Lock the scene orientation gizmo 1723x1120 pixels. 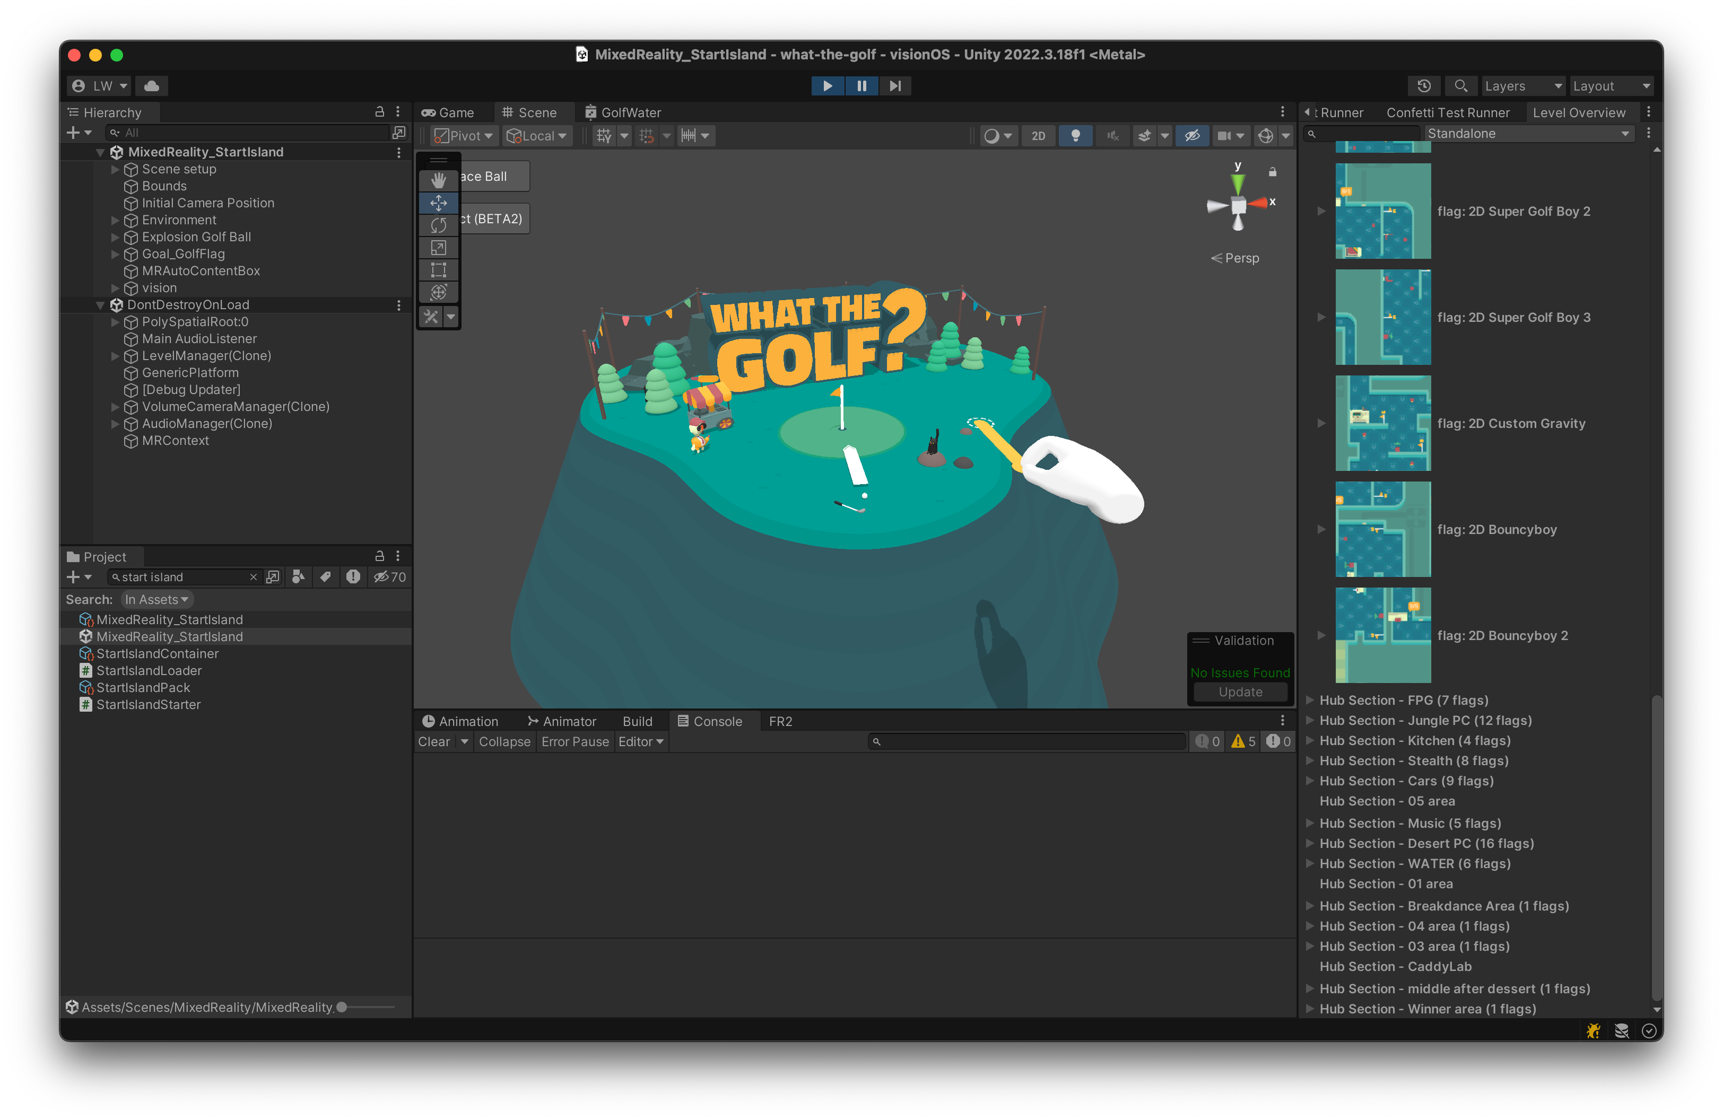1273,172
